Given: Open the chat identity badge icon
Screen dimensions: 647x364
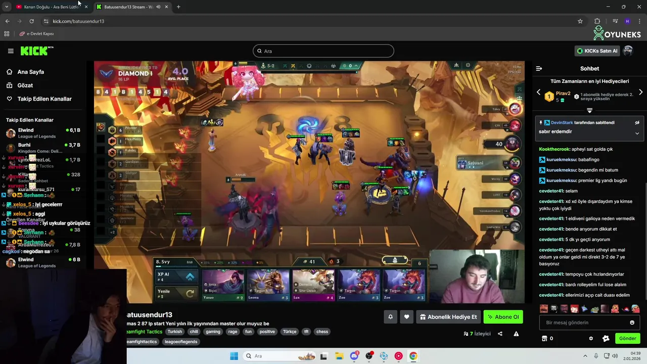Looking at the screenshot, I should point(606,339).
